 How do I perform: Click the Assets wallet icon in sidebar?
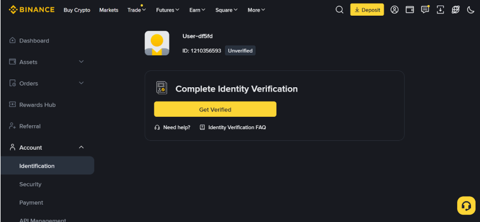coord(12,62)
